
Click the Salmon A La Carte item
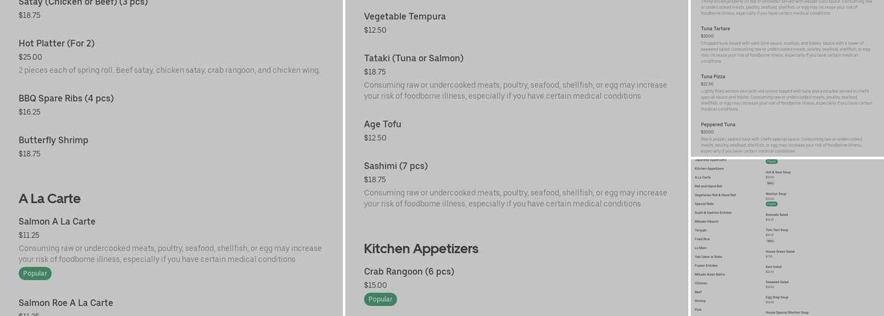click(57, 222)
